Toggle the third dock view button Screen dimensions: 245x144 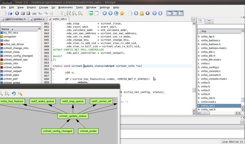181,13
